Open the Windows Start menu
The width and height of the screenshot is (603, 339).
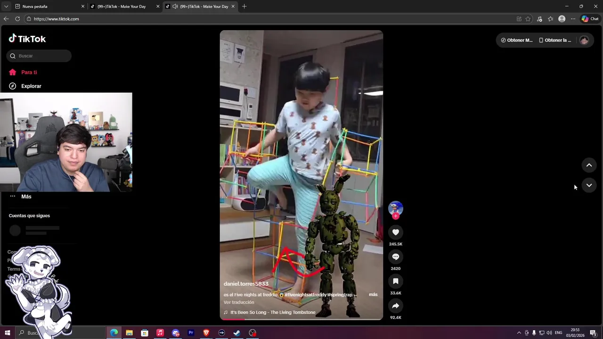(x=7, y=333)
